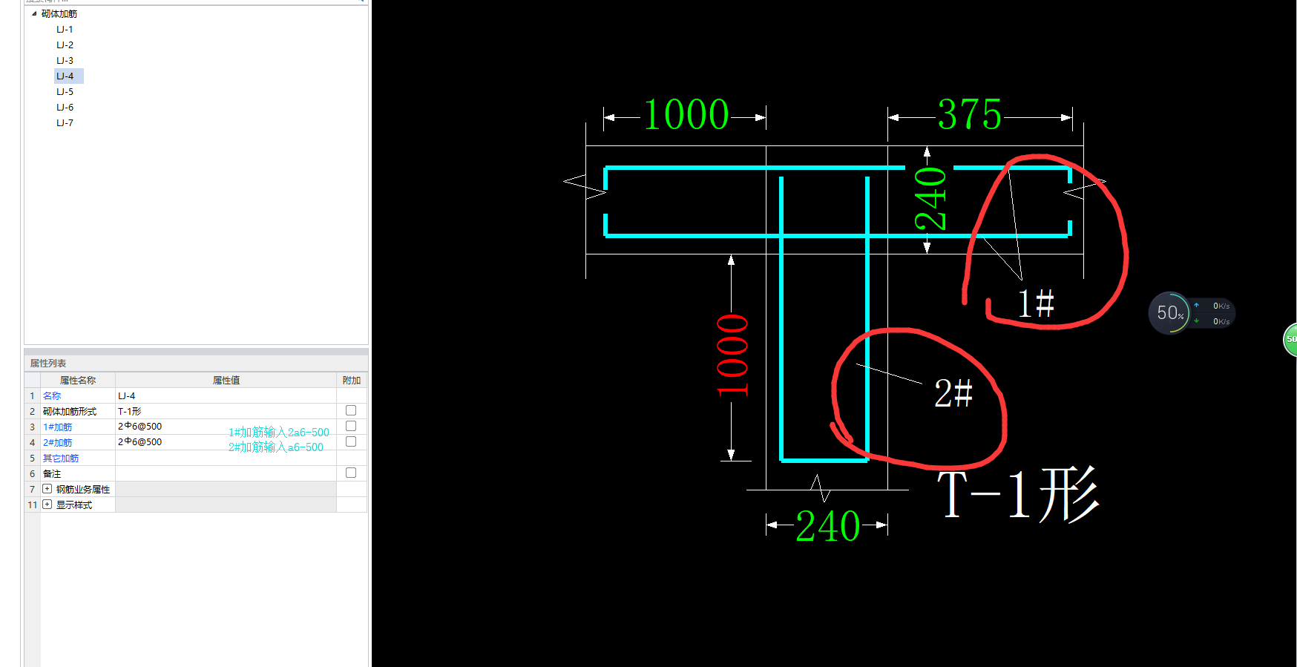
Task: Click the 50% memory usage floating widget
Action: (1170, 313)
